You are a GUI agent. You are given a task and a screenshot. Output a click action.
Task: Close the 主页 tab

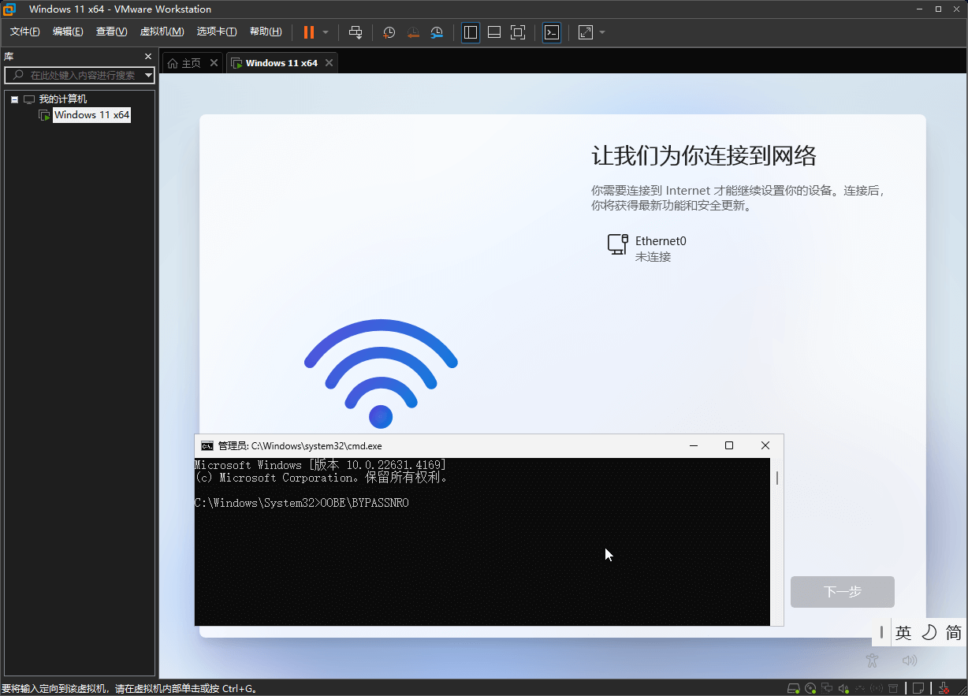point(214,63)
